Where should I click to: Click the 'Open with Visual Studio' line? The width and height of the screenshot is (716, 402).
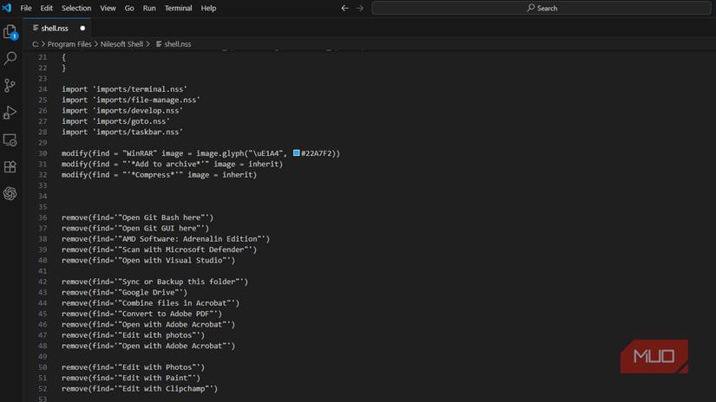148,260
